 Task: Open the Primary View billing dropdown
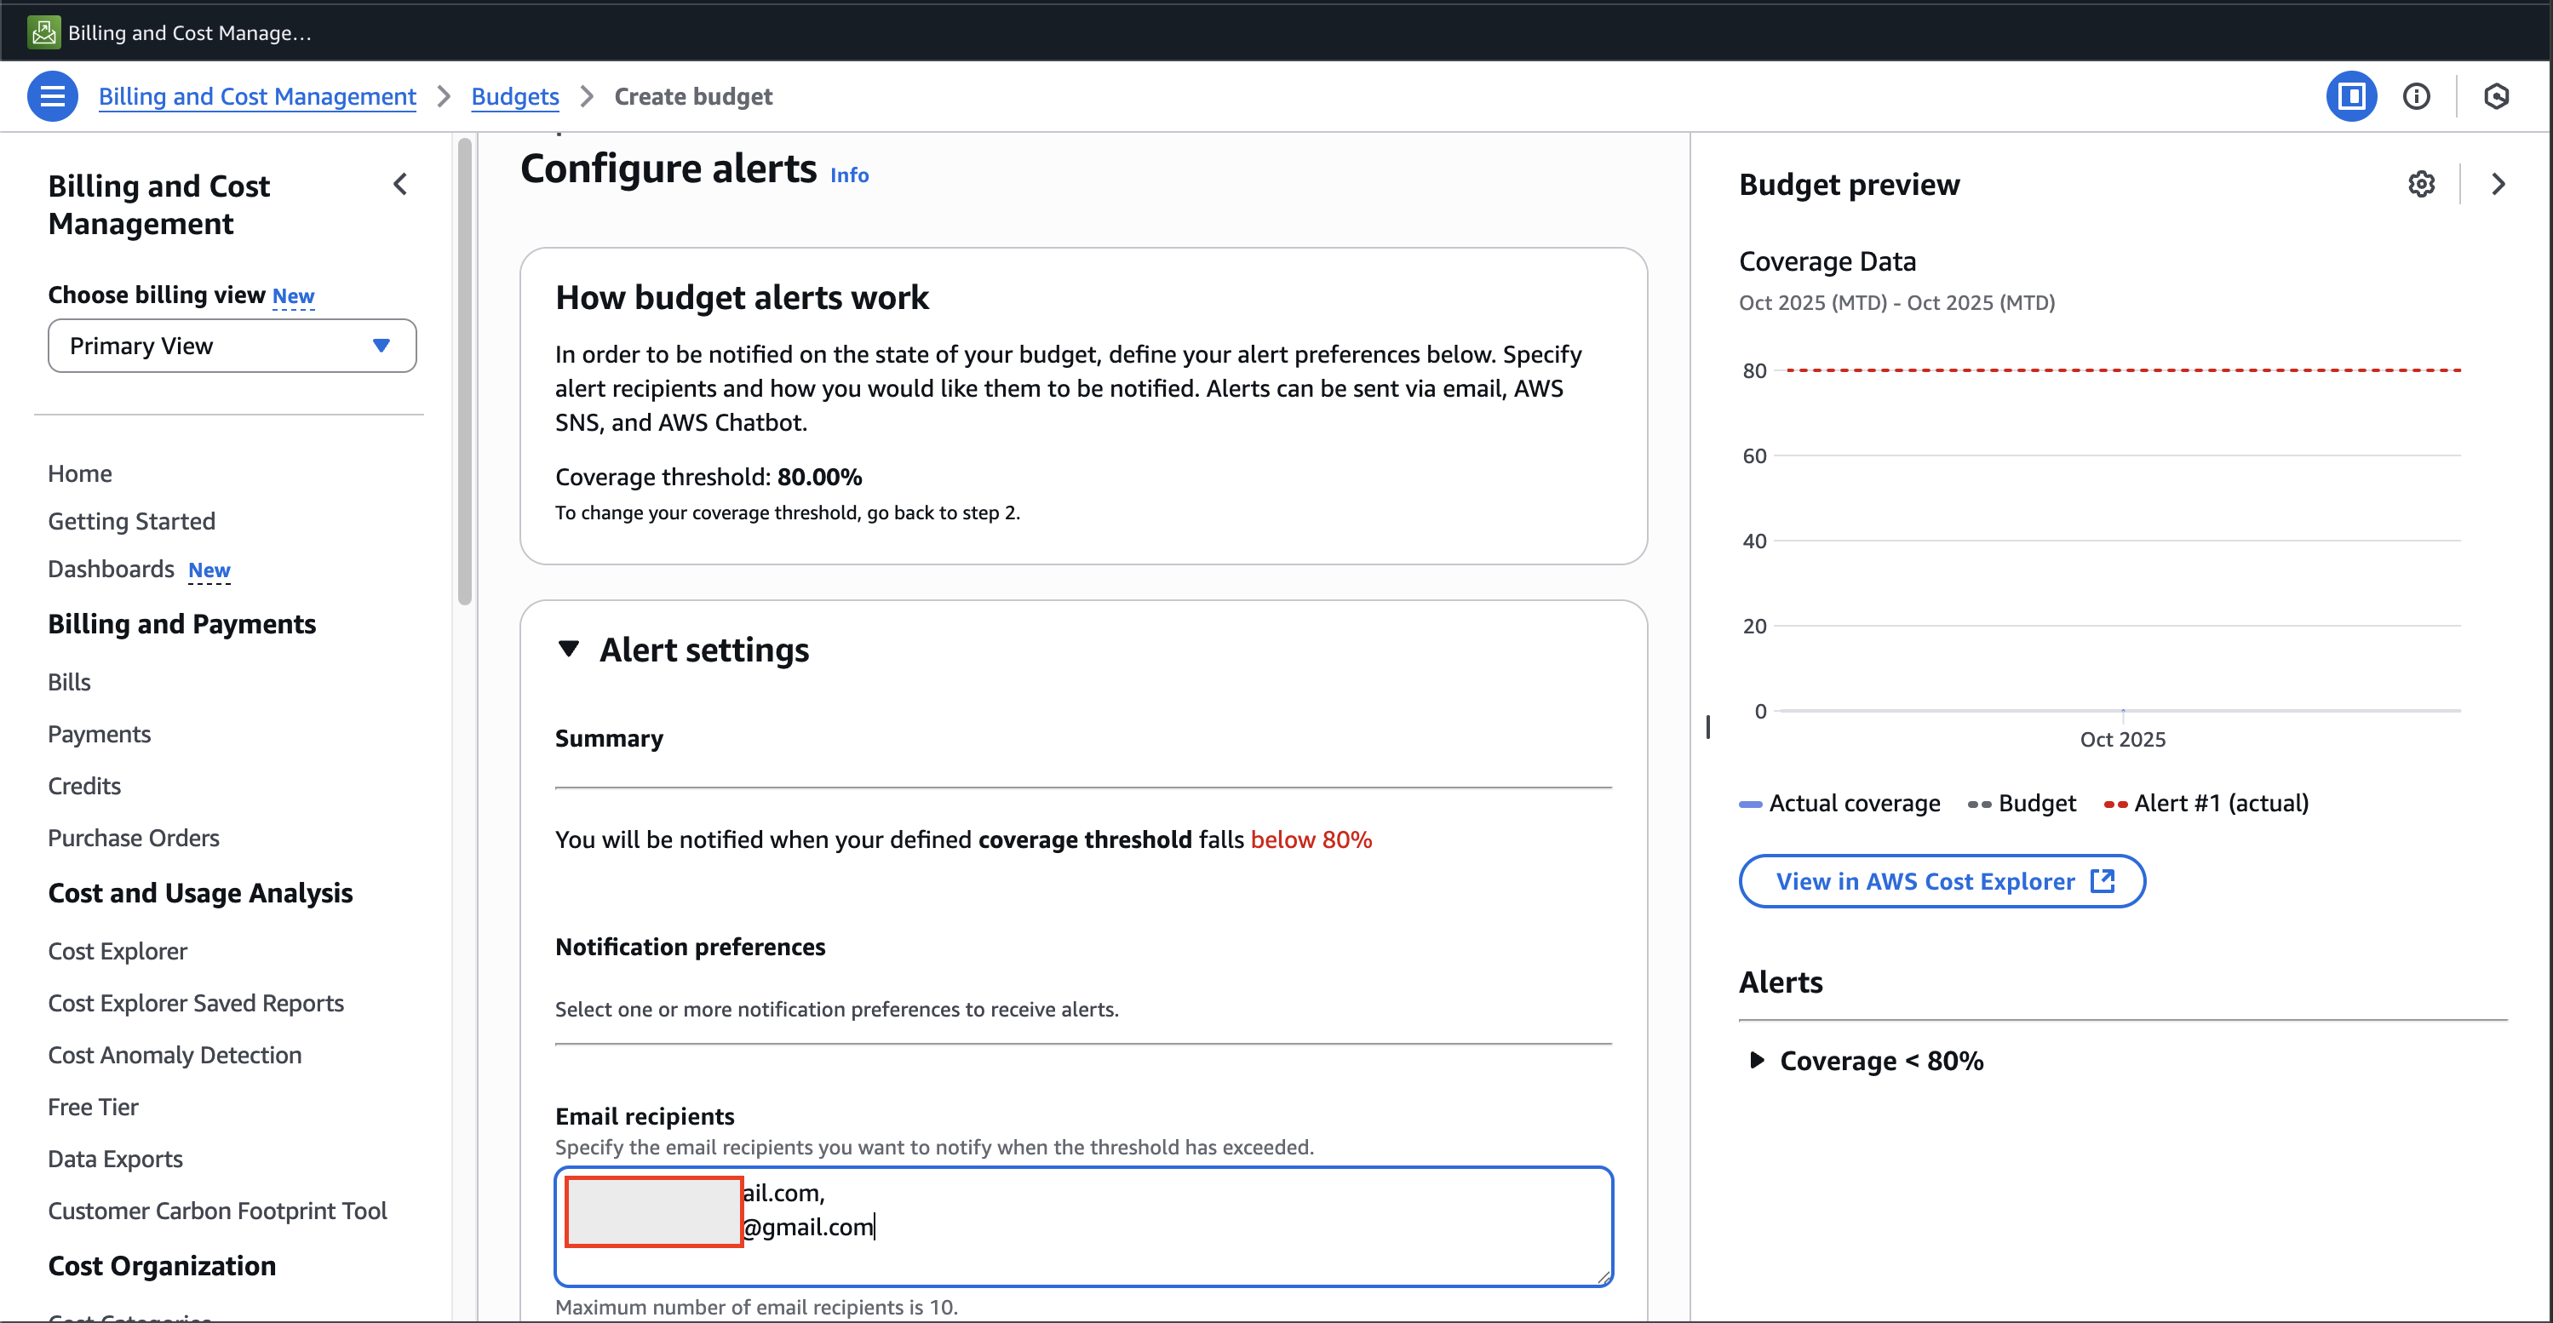point(232,346)
